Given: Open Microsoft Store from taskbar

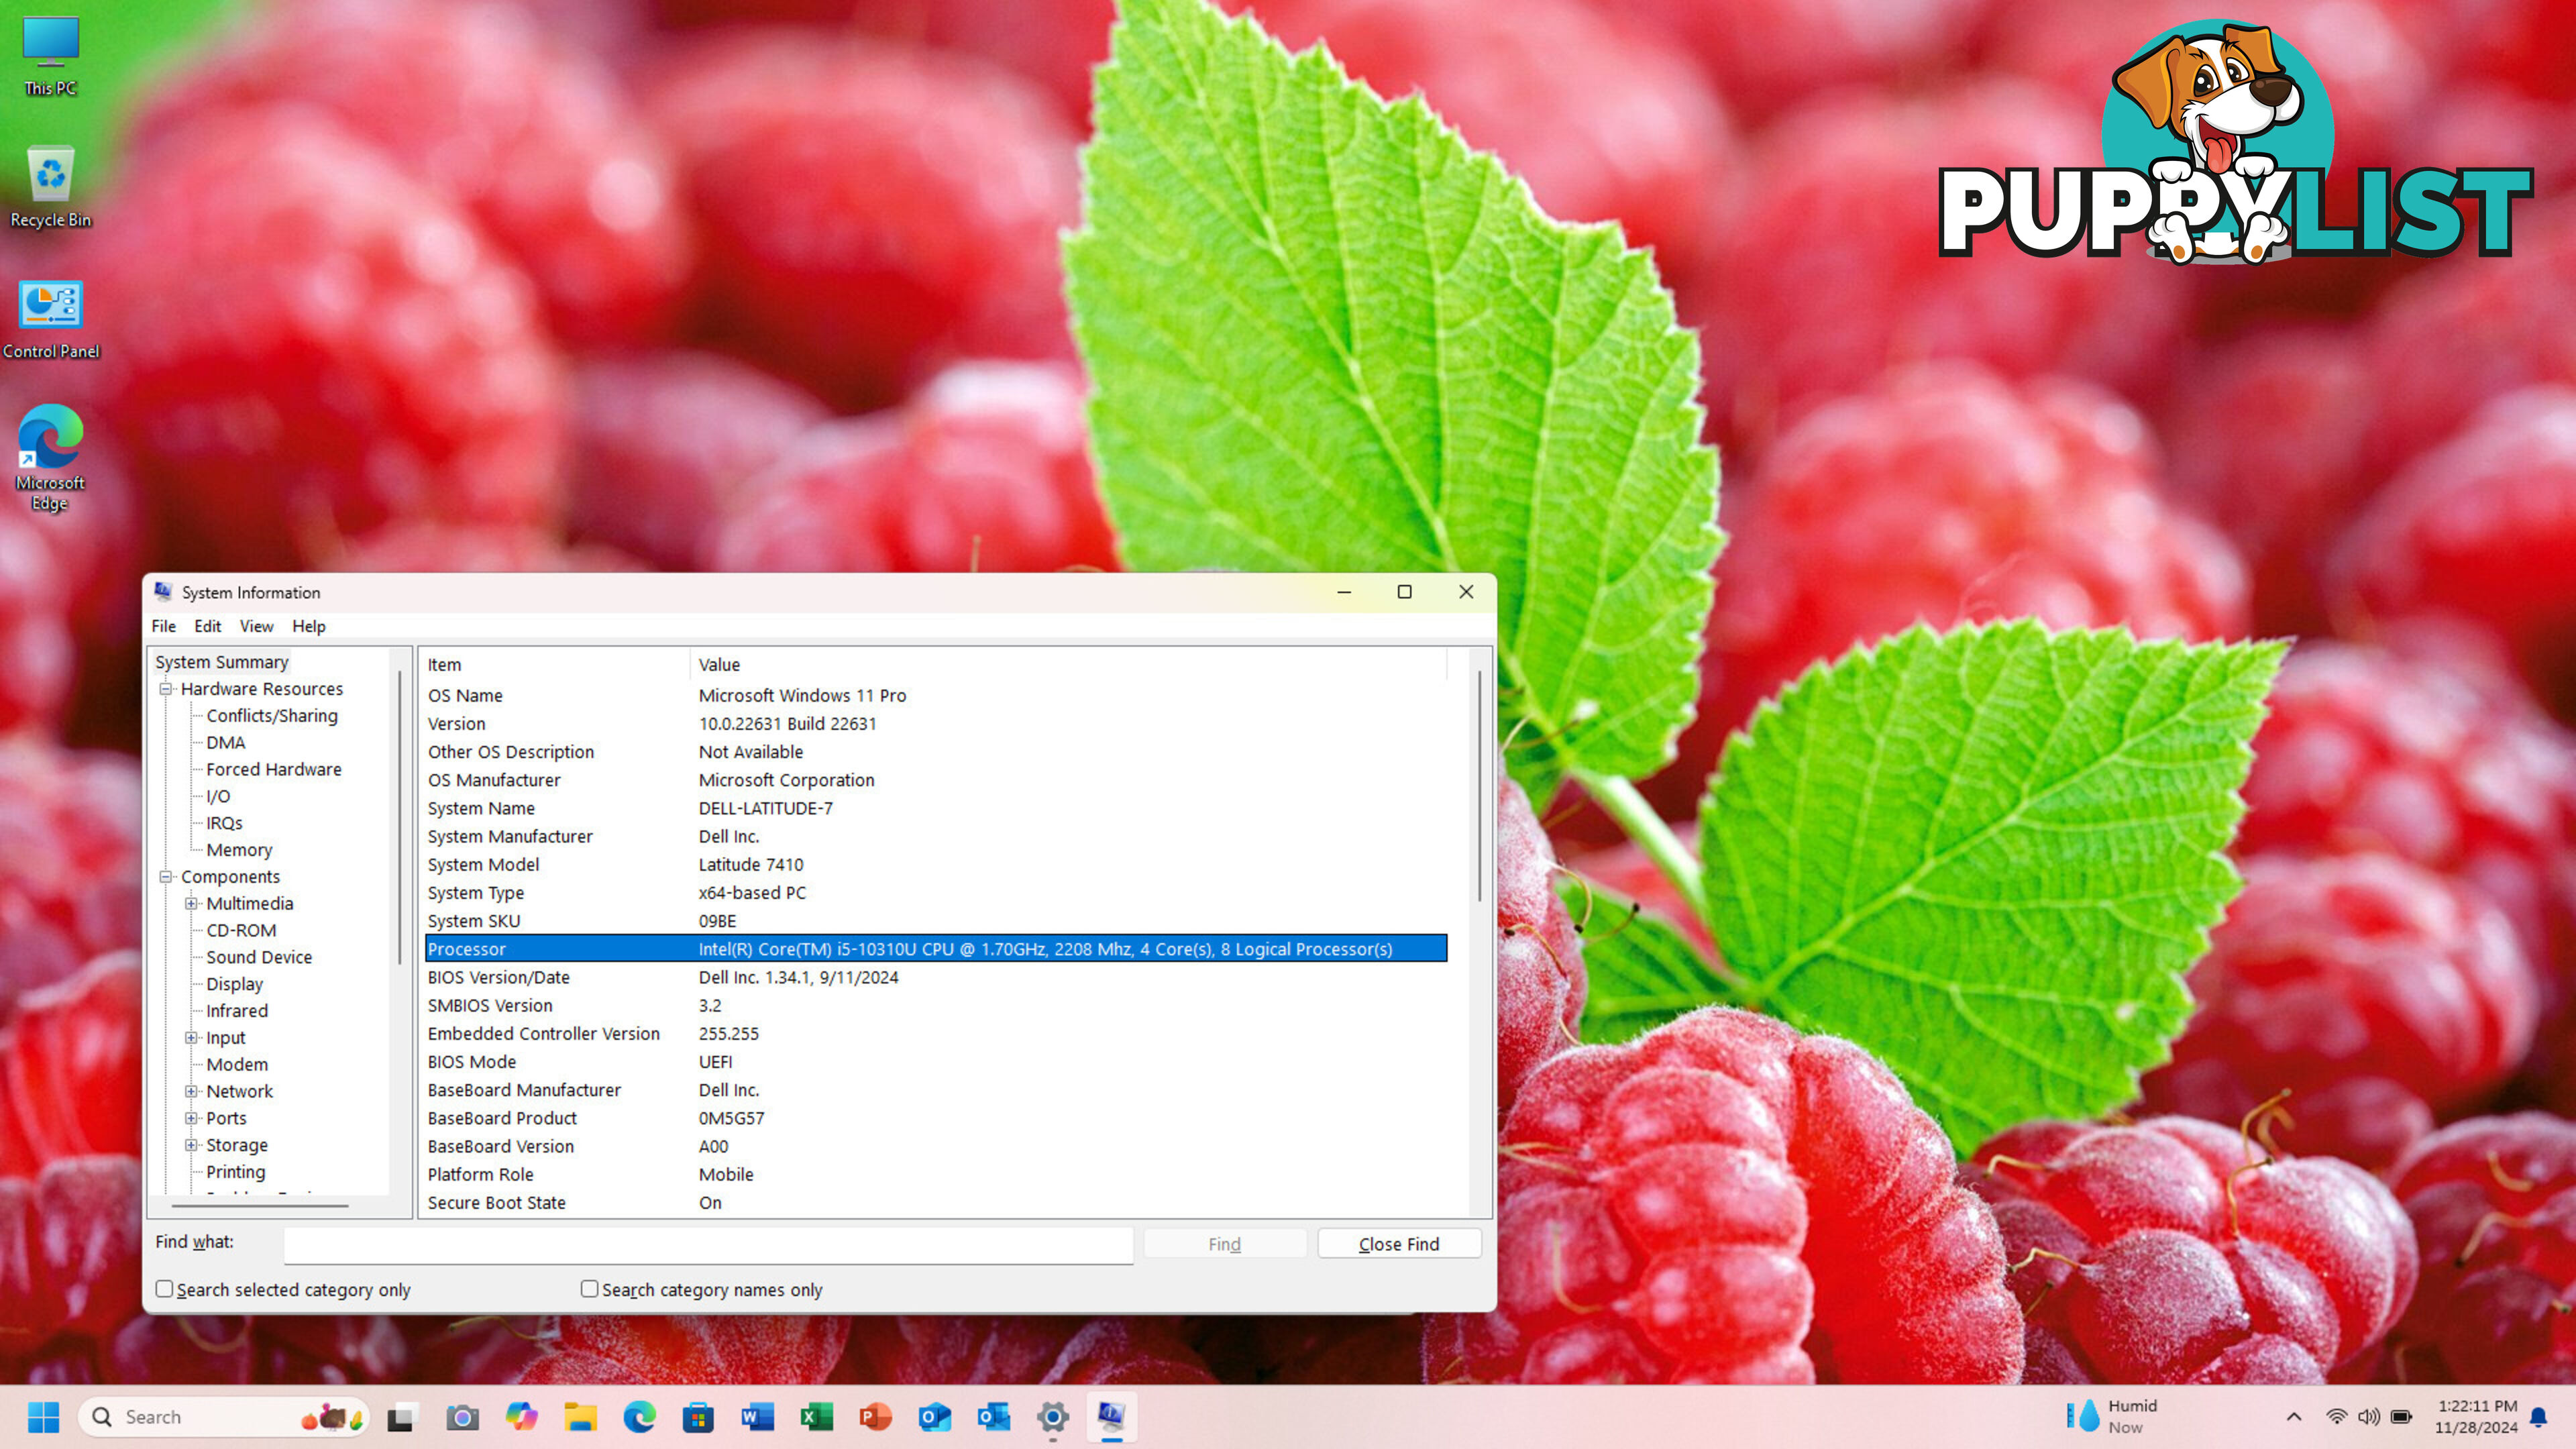Looking at the screenshot, I should (698, 1417).
